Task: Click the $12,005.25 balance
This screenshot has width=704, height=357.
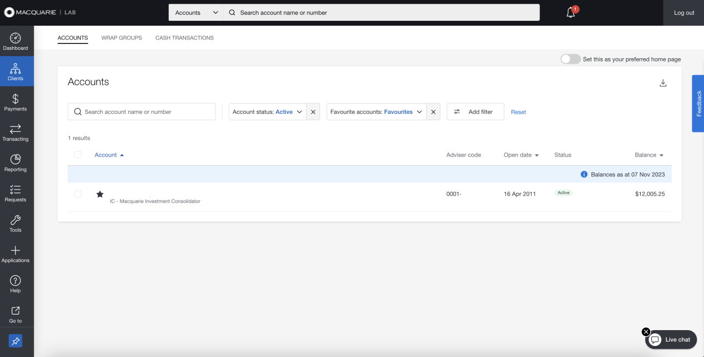Action: 650,194
